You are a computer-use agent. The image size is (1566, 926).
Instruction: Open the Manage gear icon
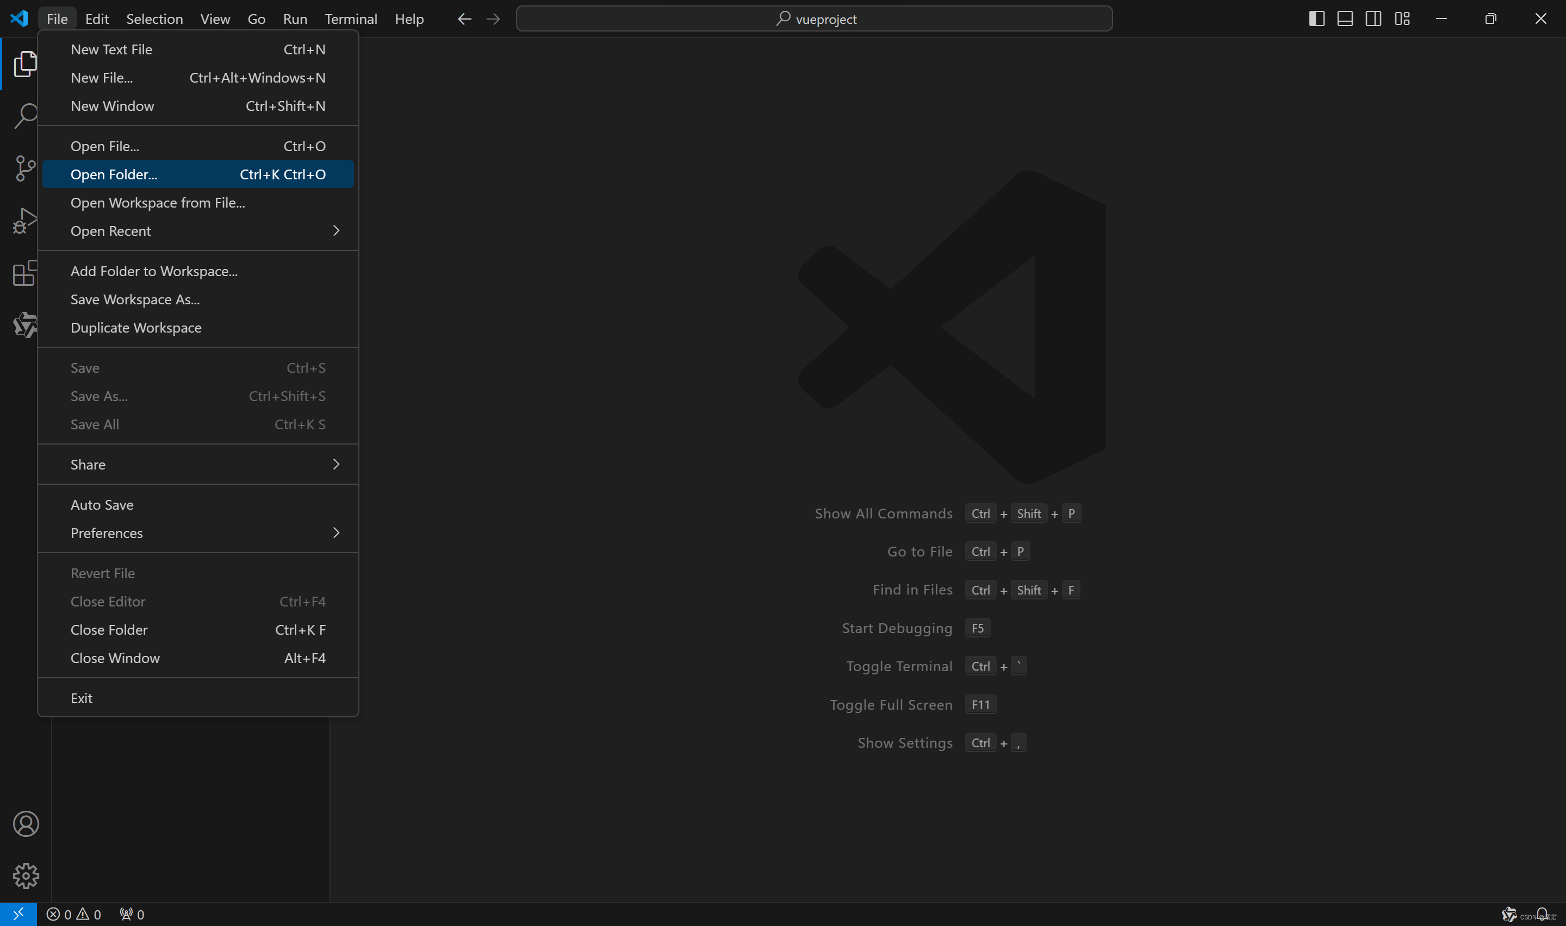click(x=26, y=876)
